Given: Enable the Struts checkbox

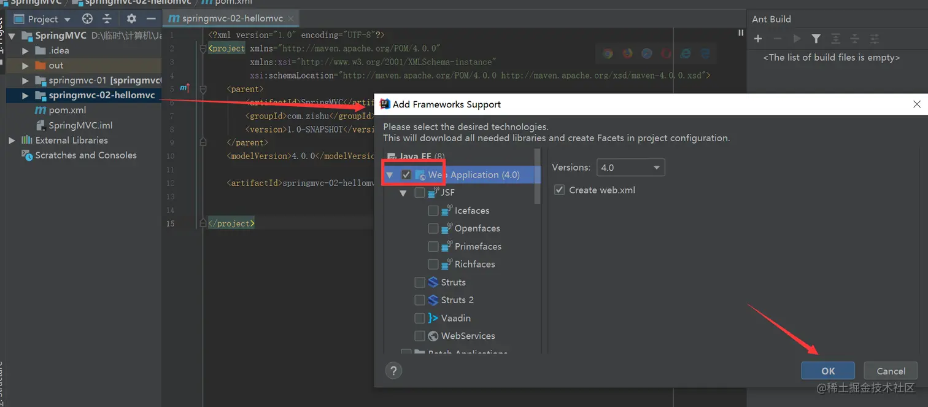Looking at the screenshot, I should click(x=420, y=282).
